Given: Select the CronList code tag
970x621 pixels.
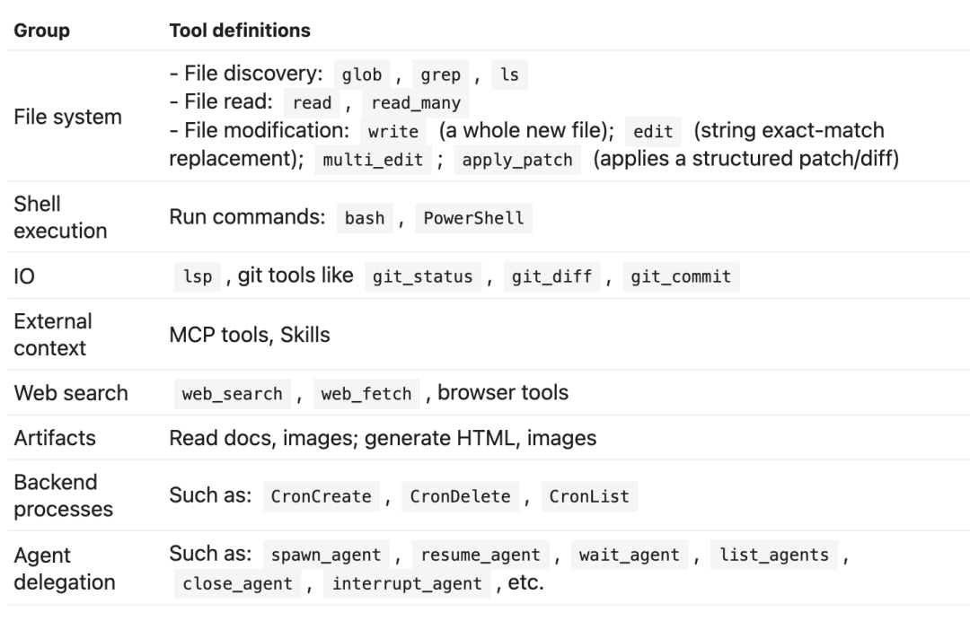Looking at the screenshot, I should pyautogui.click(x=589, y=496).
